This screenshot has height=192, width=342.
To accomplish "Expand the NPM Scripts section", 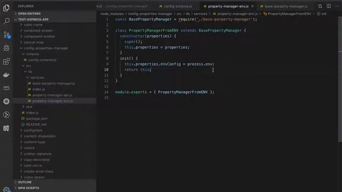I will point(55,188).
